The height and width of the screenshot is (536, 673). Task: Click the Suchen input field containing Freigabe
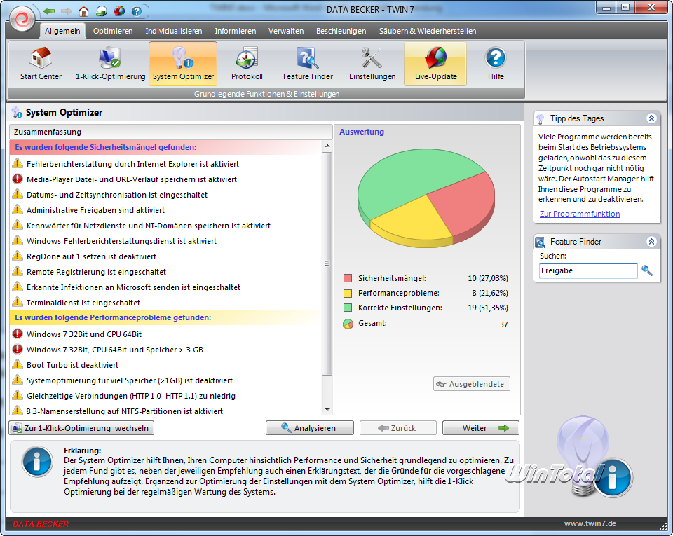tap(588, 270)
